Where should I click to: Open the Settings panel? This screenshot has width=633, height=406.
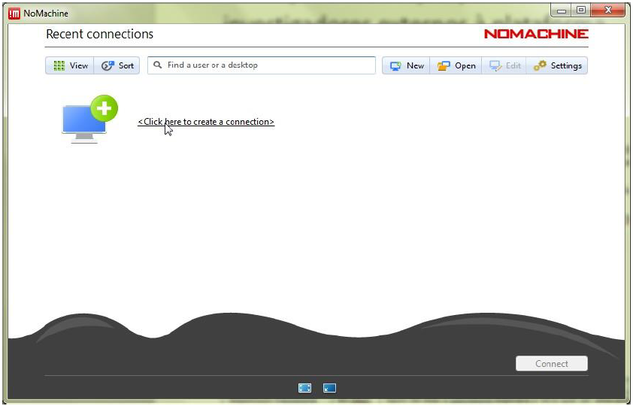tap(557, 66)
